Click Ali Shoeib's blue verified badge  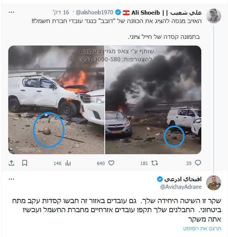pyautogui.click(x=118, y=12)
